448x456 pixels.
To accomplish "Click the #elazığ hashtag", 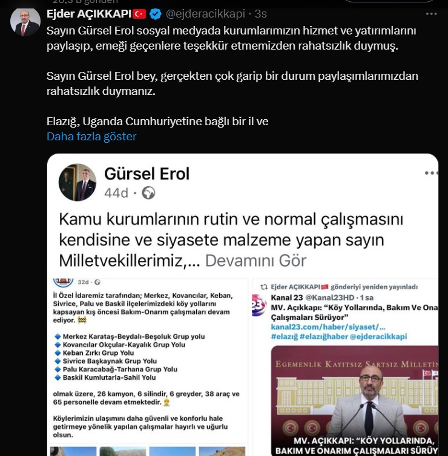I will coord(285,336).
